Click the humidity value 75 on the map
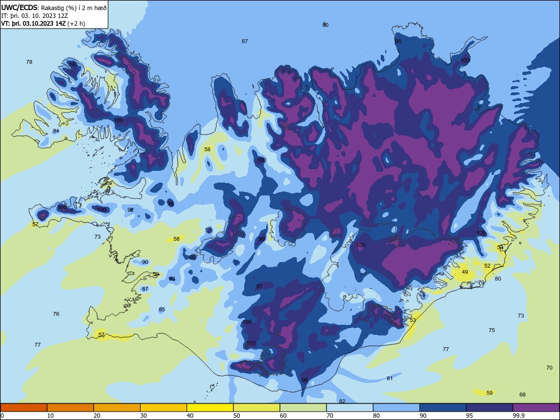Viewport: 560px width, 420px height. [x=492, y=330]
